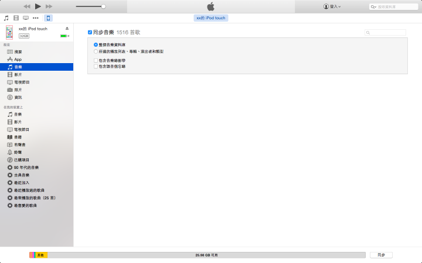Enable 包含語音備忘錄 checkbox
422x263 pixels.
96,66
